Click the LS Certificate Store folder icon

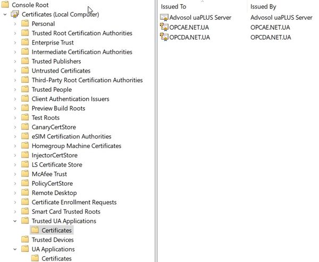point(25,164)
